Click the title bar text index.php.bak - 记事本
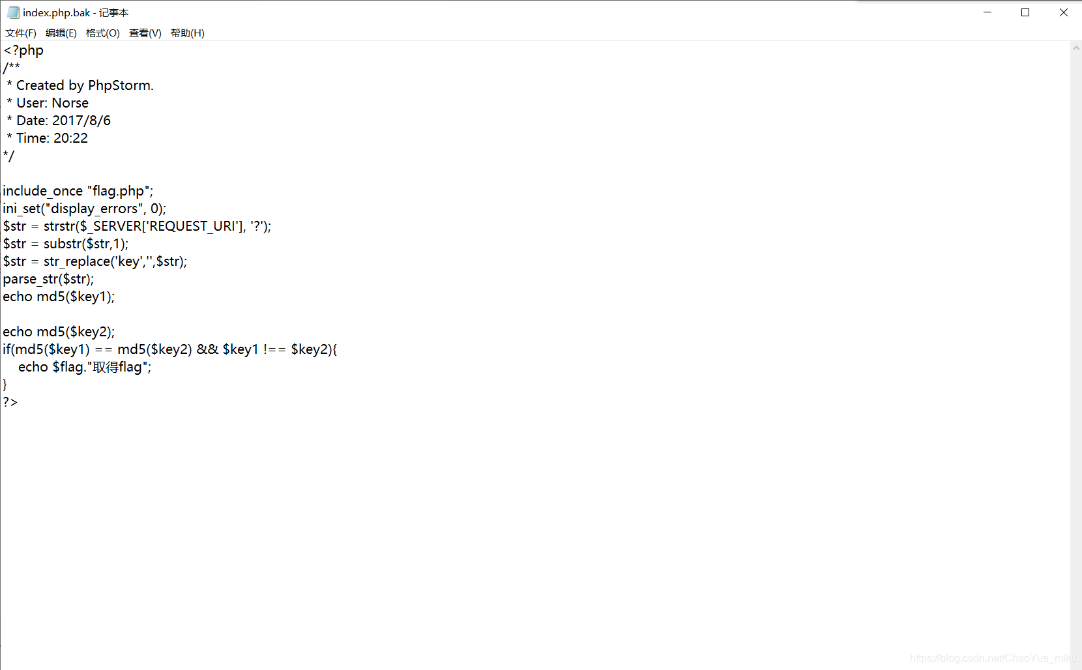 pyautogui.click(x=75, y=12)
